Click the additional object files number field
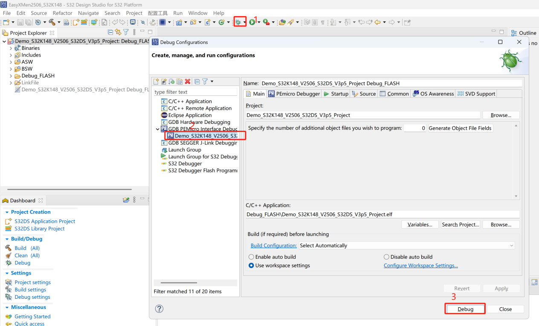The image size is (539, 326). 415,128
